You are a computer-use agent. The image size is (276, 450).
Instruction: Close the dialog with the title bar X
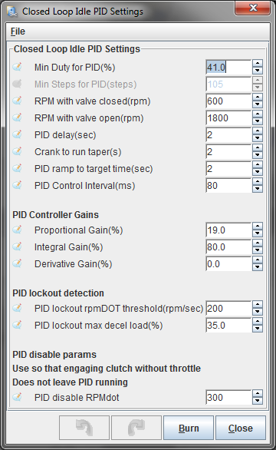click(252, 8)
